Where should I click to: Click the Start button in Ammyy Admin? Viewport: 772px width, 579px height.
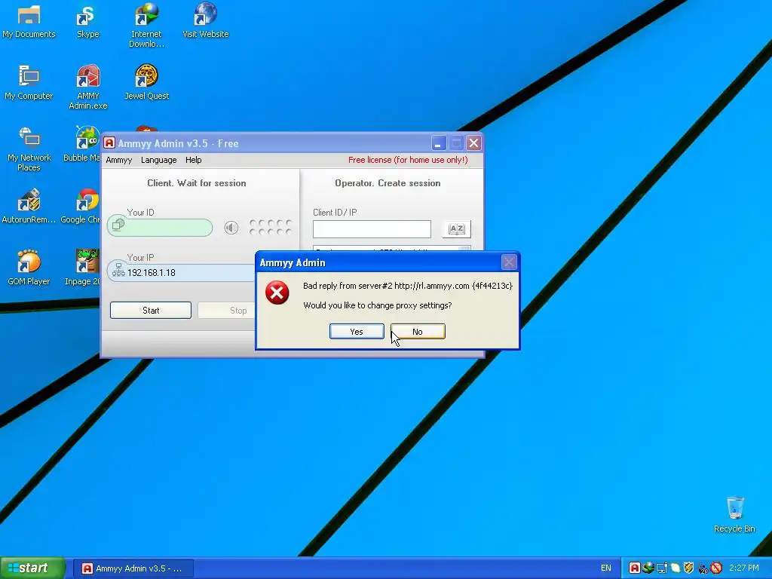coord(151,310)
